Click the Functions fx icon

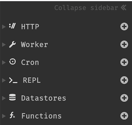[12, 115]
